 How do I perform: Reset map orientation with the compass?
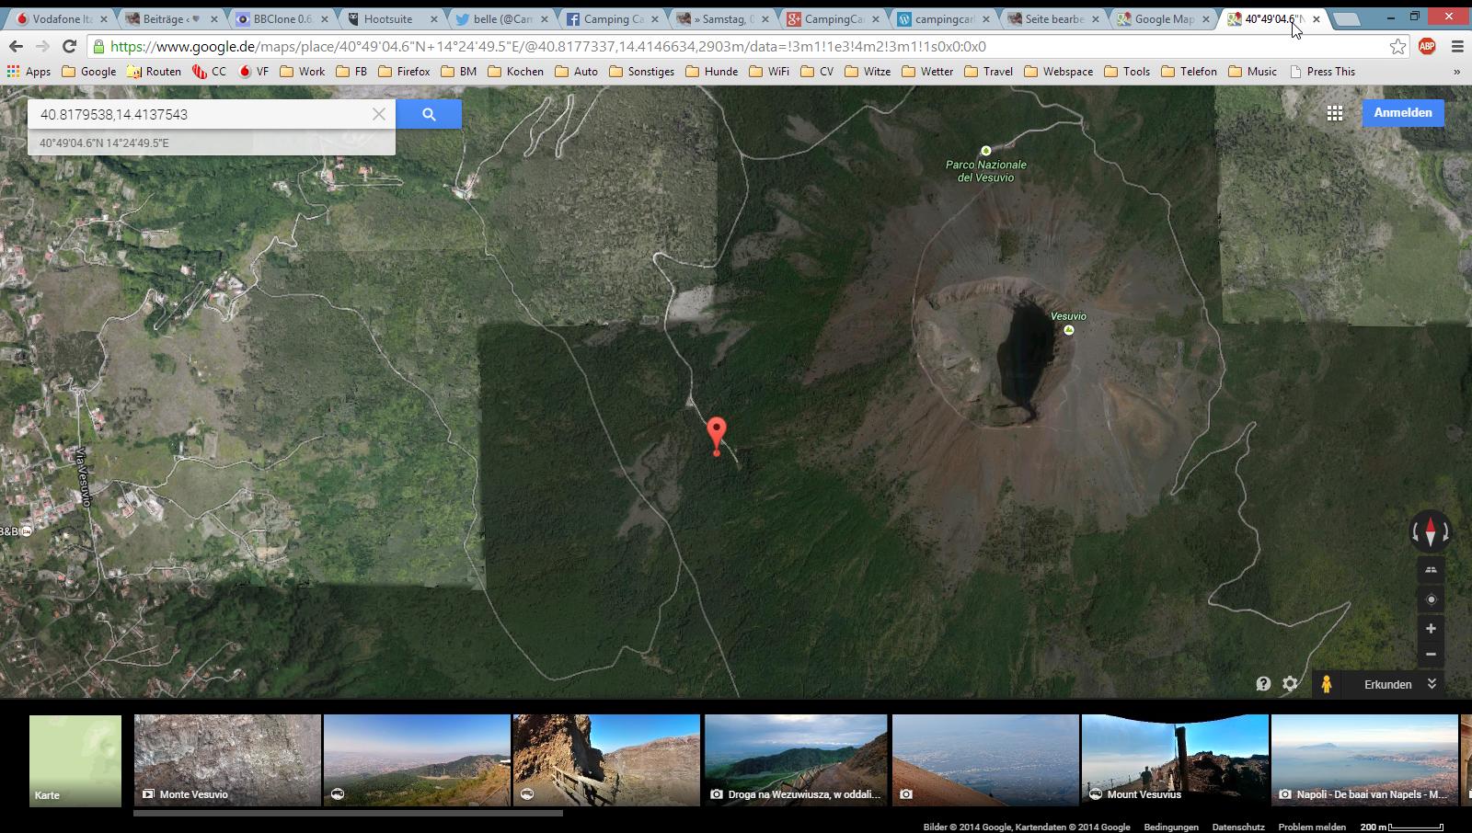coord(1431,531)
